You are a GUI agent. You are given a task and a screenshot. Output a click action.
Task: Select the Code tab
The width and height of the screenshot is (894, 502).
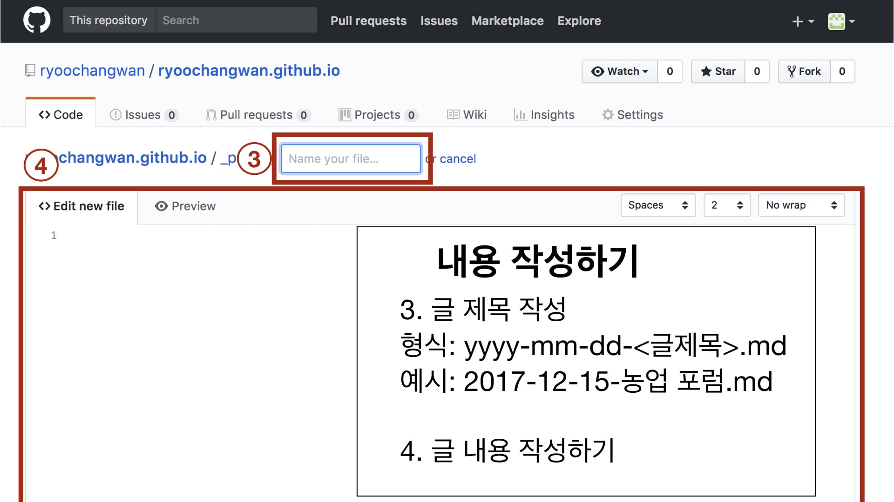[61, 115]
